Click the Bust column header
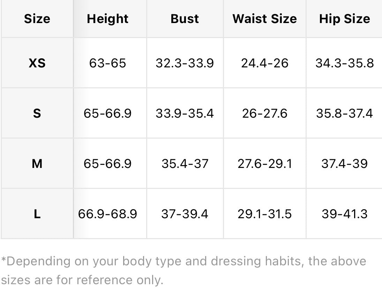The image size is (382, 302). pos(185,19)
